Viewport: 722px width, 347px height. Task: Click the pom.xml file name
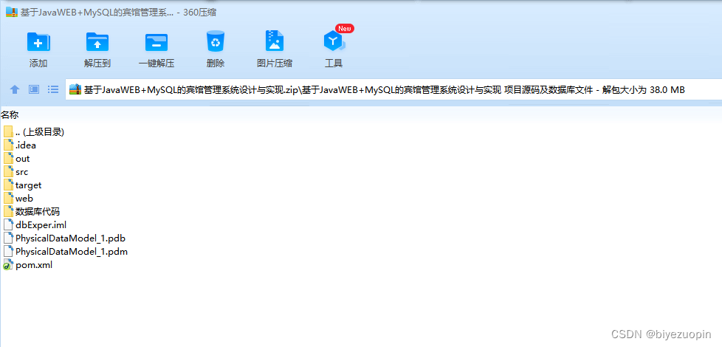pyautogui.click(x=34, y=266)
